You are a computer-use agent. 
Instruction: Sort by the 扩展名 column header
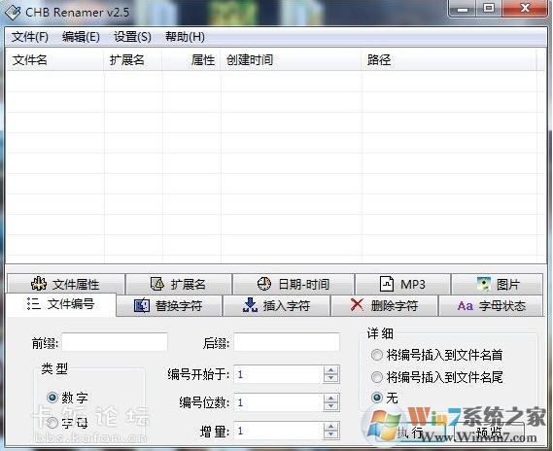point(133,60)
